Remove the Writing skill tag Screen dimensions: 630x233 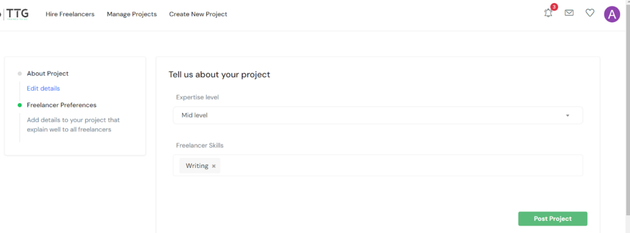pyautogui.click(x=213, y=166)
